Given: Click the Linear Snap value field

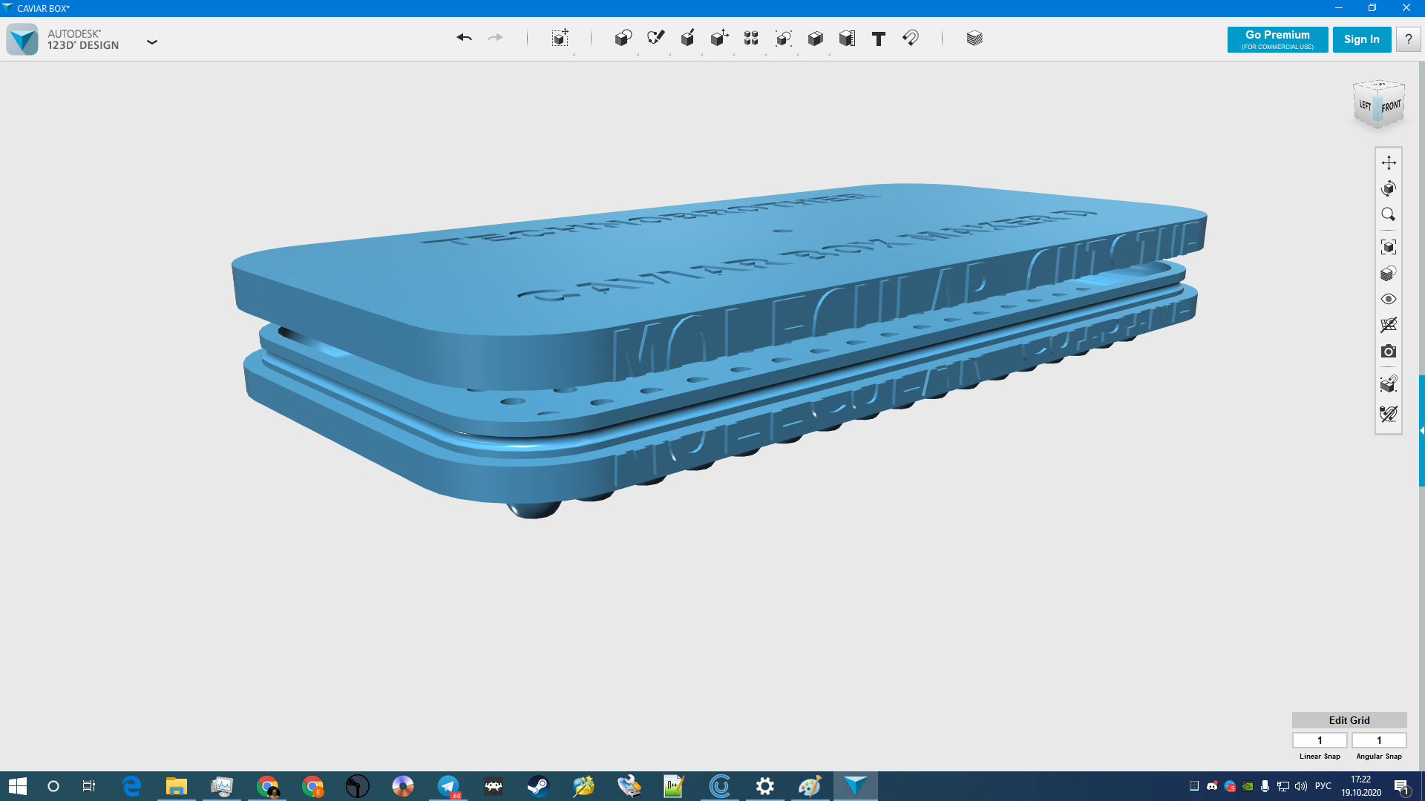Looking at the screenshot, I should coord(1320,740).
